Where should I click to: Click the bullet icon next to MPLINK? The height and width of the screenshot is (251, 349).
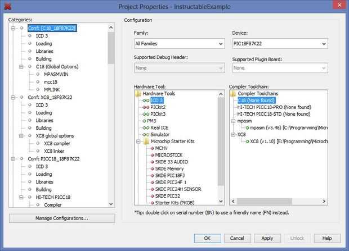(x=38, y=89)
